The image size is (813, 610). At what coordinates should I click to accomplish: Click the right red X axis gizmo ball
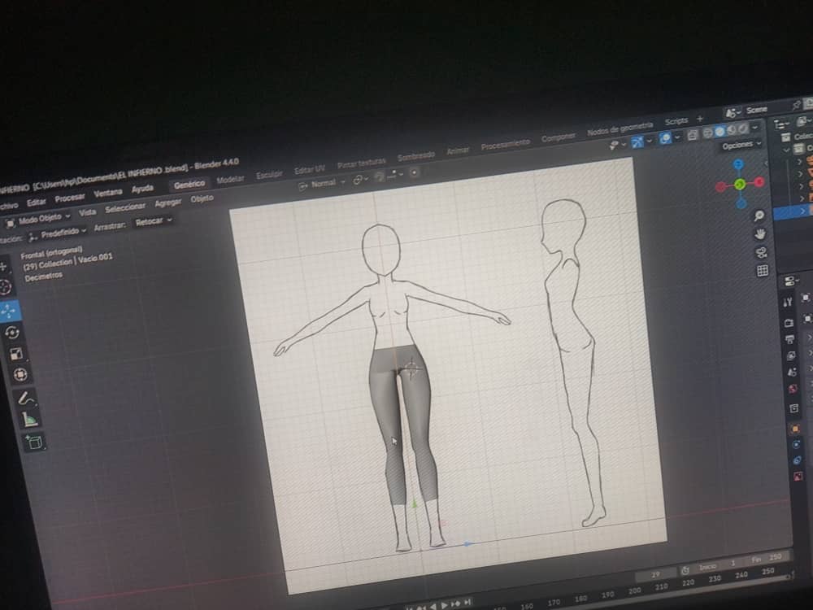tap(759, 181)
